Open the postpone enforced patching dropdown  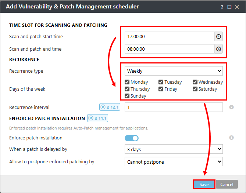(x=174, y=162)
